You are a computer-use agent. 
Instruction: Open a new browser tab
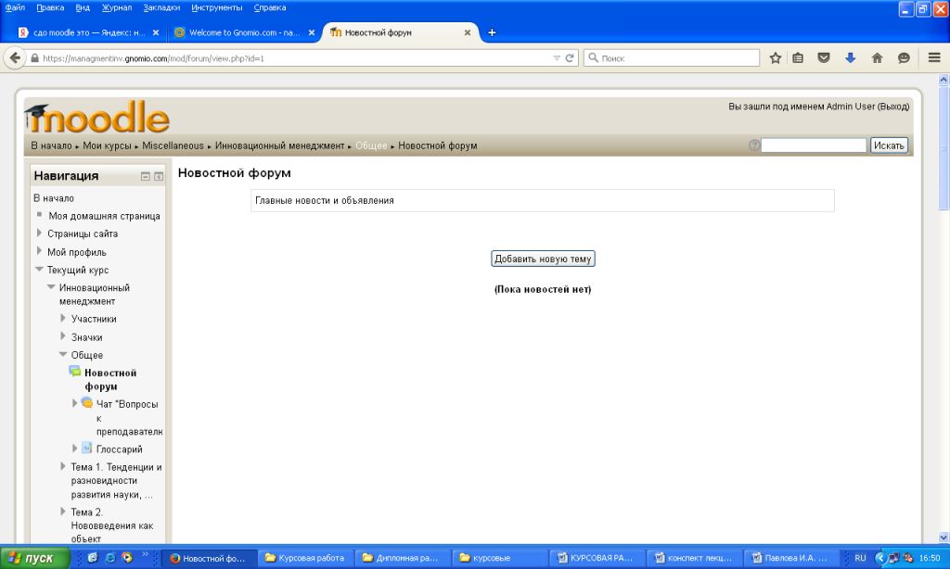[492, 32]
